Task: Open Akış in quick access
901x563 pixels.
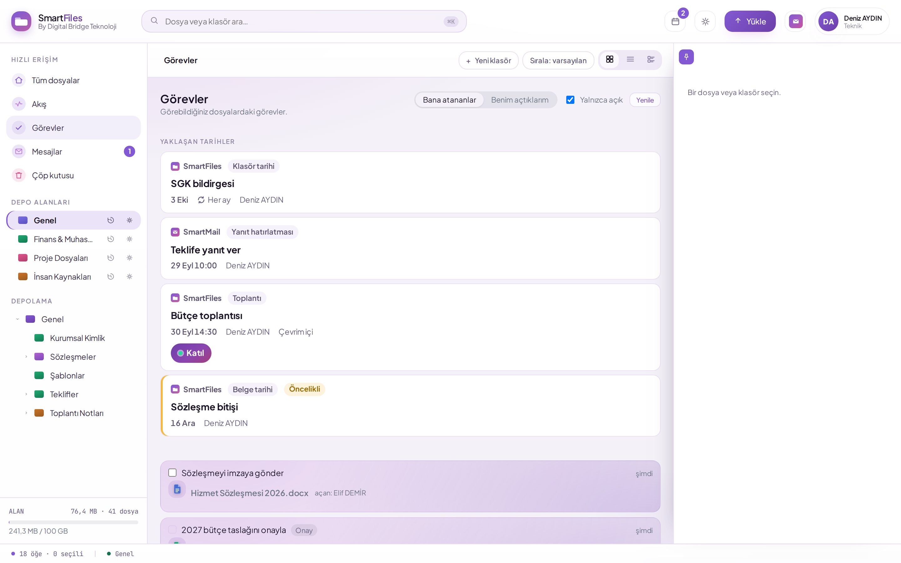Action: pyautogui.click(x=73, y=104)
